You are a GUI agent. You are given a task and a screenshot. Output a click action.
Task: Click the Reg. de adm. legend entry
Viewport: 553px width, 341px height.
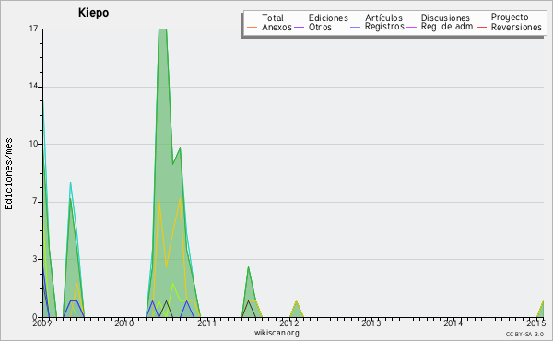tap(441, 27)
